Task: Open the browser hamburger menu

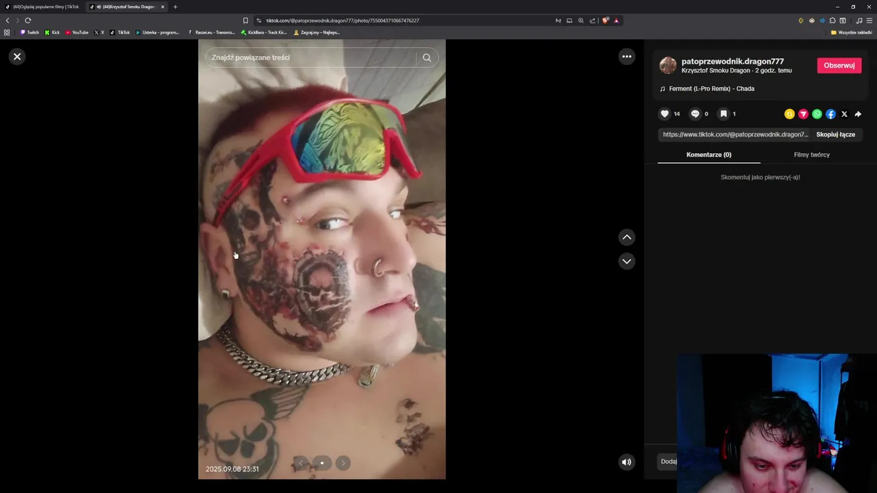Action: point(869,21)
